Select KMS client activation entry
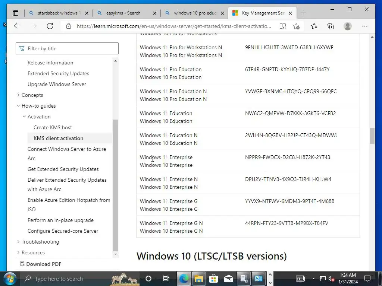Image resolution: width=382 pixels, height=286 pixels. (x=70, y=138)
